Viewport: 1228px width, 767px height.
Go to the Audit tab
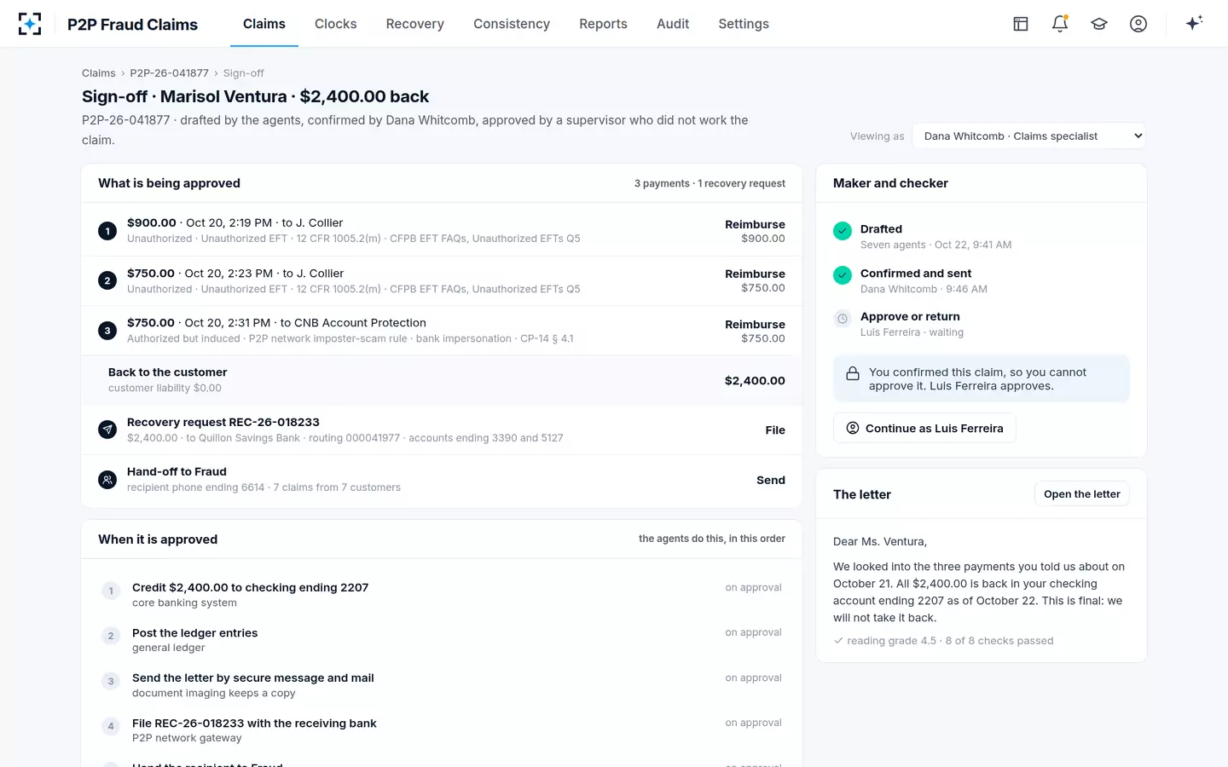tap(673, 24)
